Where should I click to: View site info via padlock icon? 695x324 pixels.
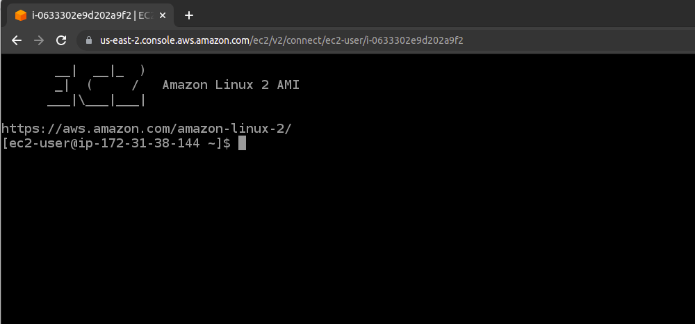(88, 40)
